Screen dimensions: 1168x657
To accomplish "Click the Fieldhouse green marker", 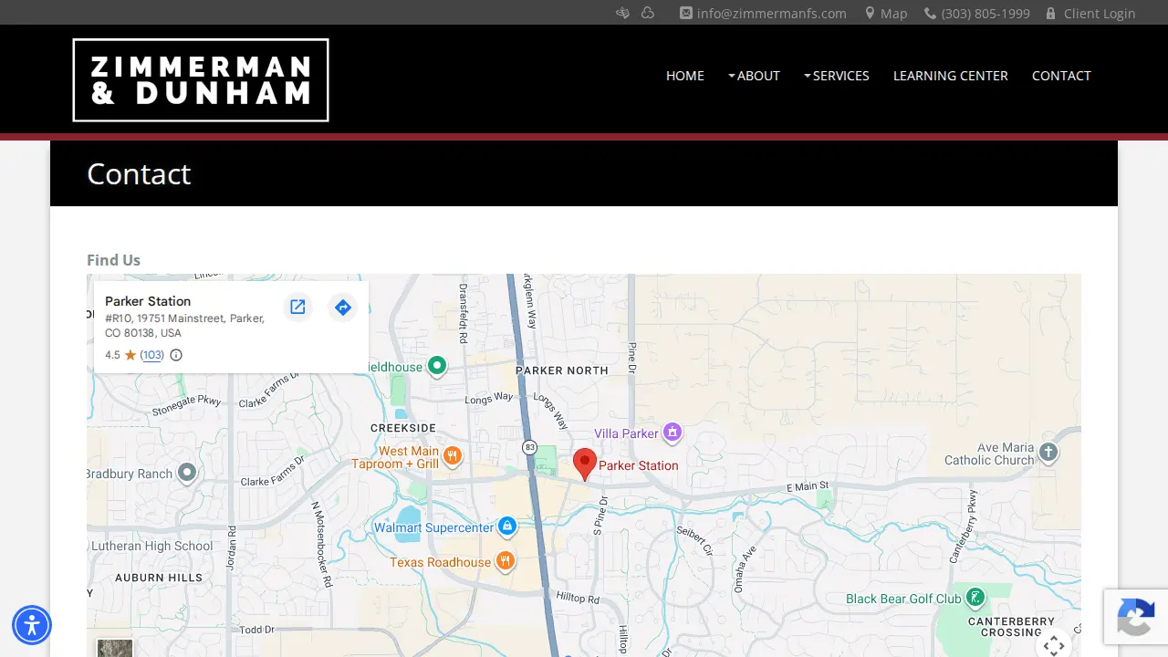I will [x=437, y=366].
